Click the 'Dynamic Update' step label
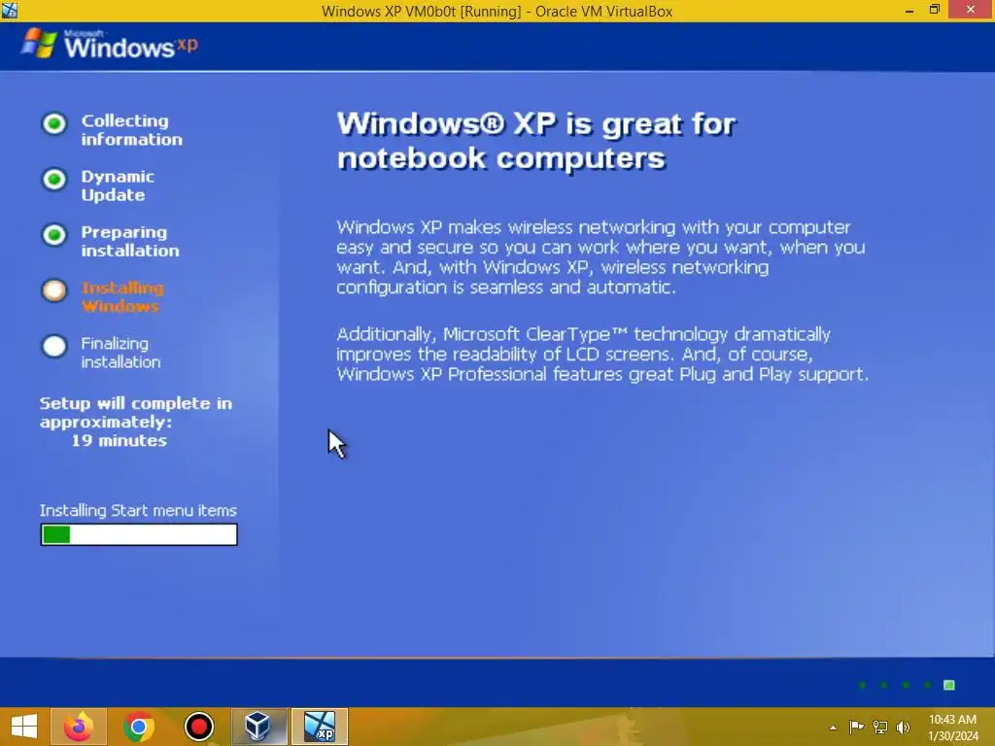Image resolution: width=995 pixels, height=746 pixels. point(118,186)
